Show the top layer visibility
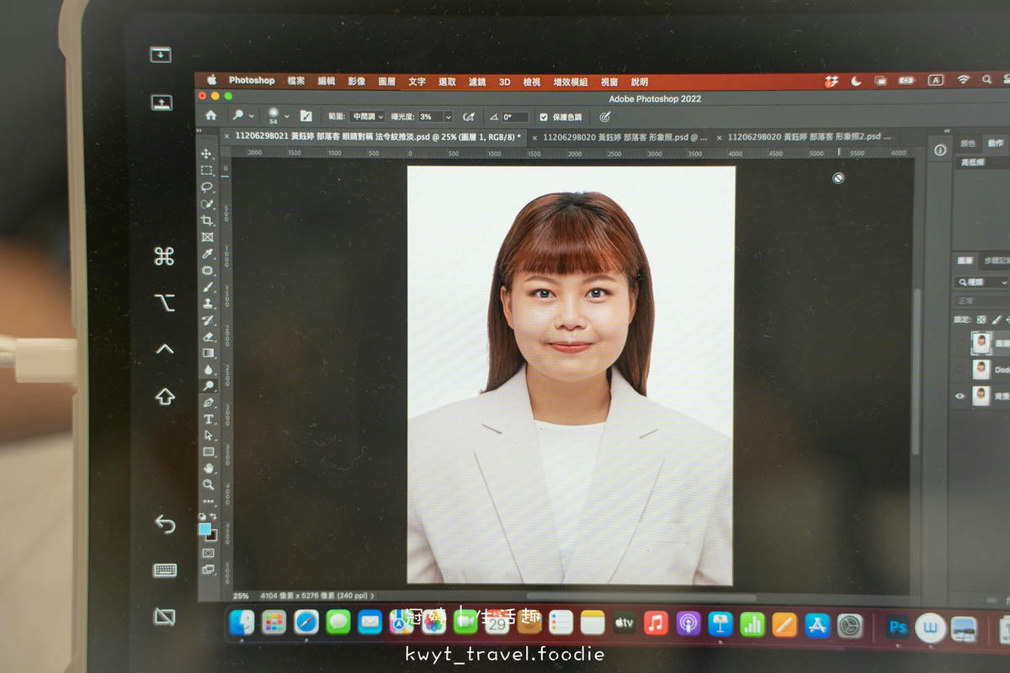 coord(959,343)
